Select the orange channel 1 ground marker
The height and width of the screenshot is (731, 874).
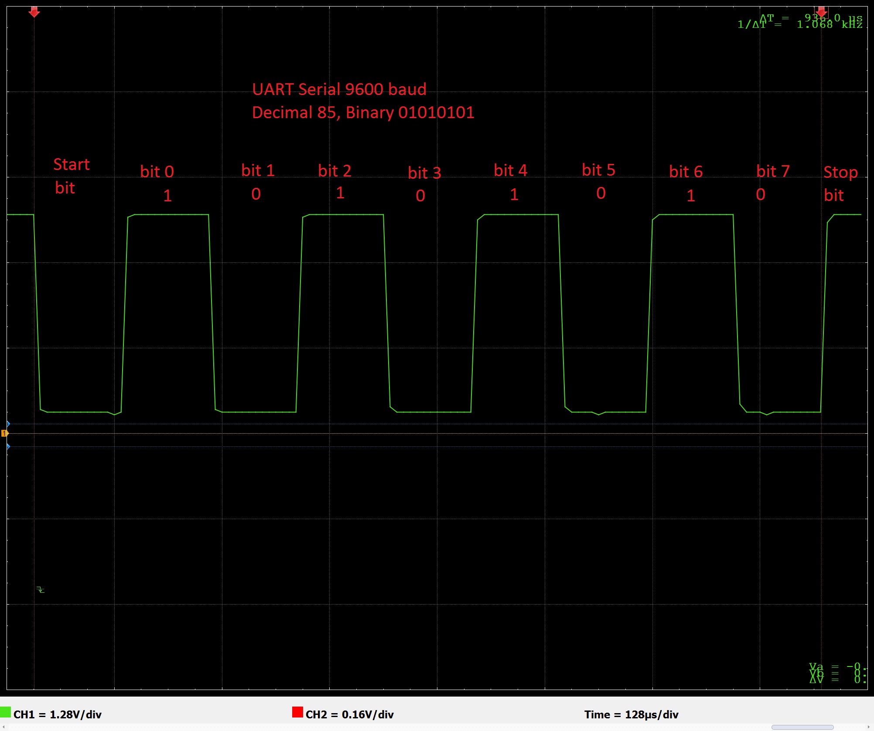tap(4, 433)
